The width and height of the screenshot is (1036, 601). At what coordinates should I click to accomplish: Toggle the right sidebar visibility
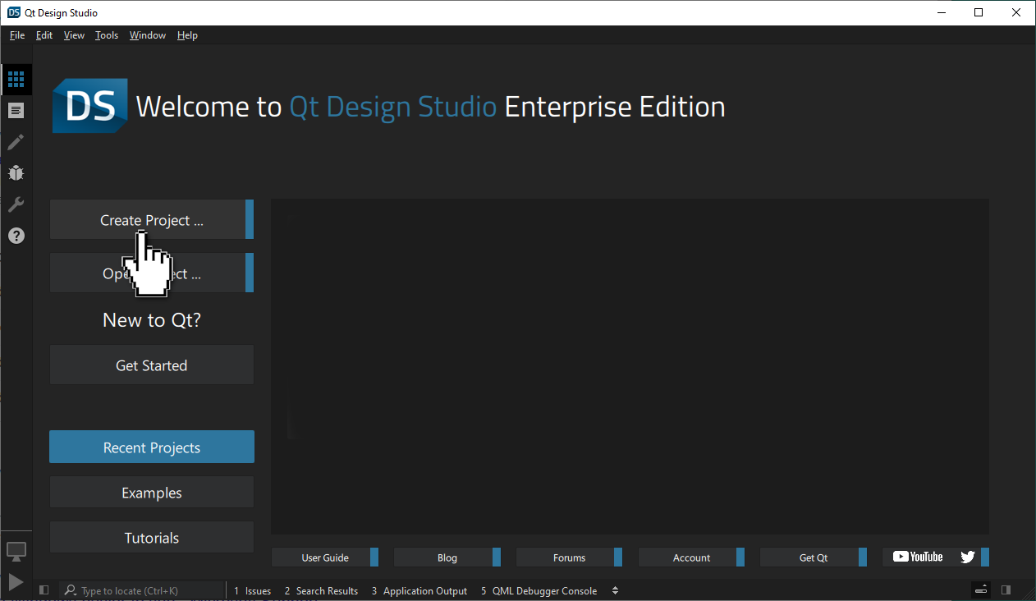click(x=1006, y=590)
